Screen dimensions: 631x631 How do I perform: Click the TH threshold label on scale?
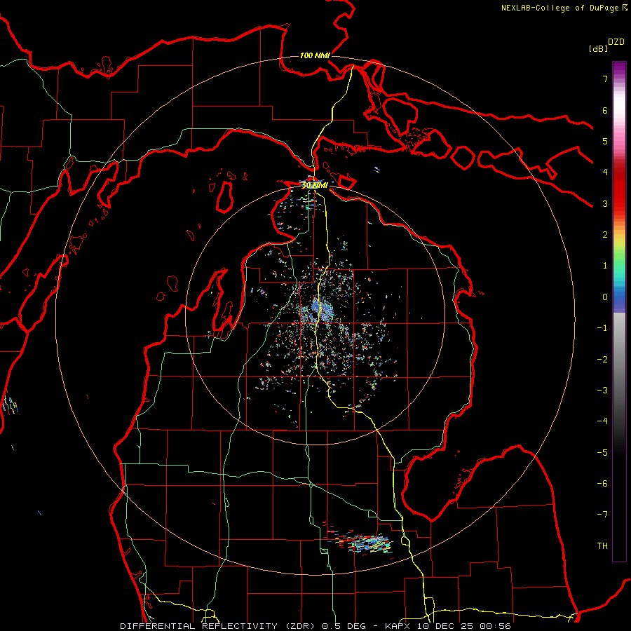602,546
